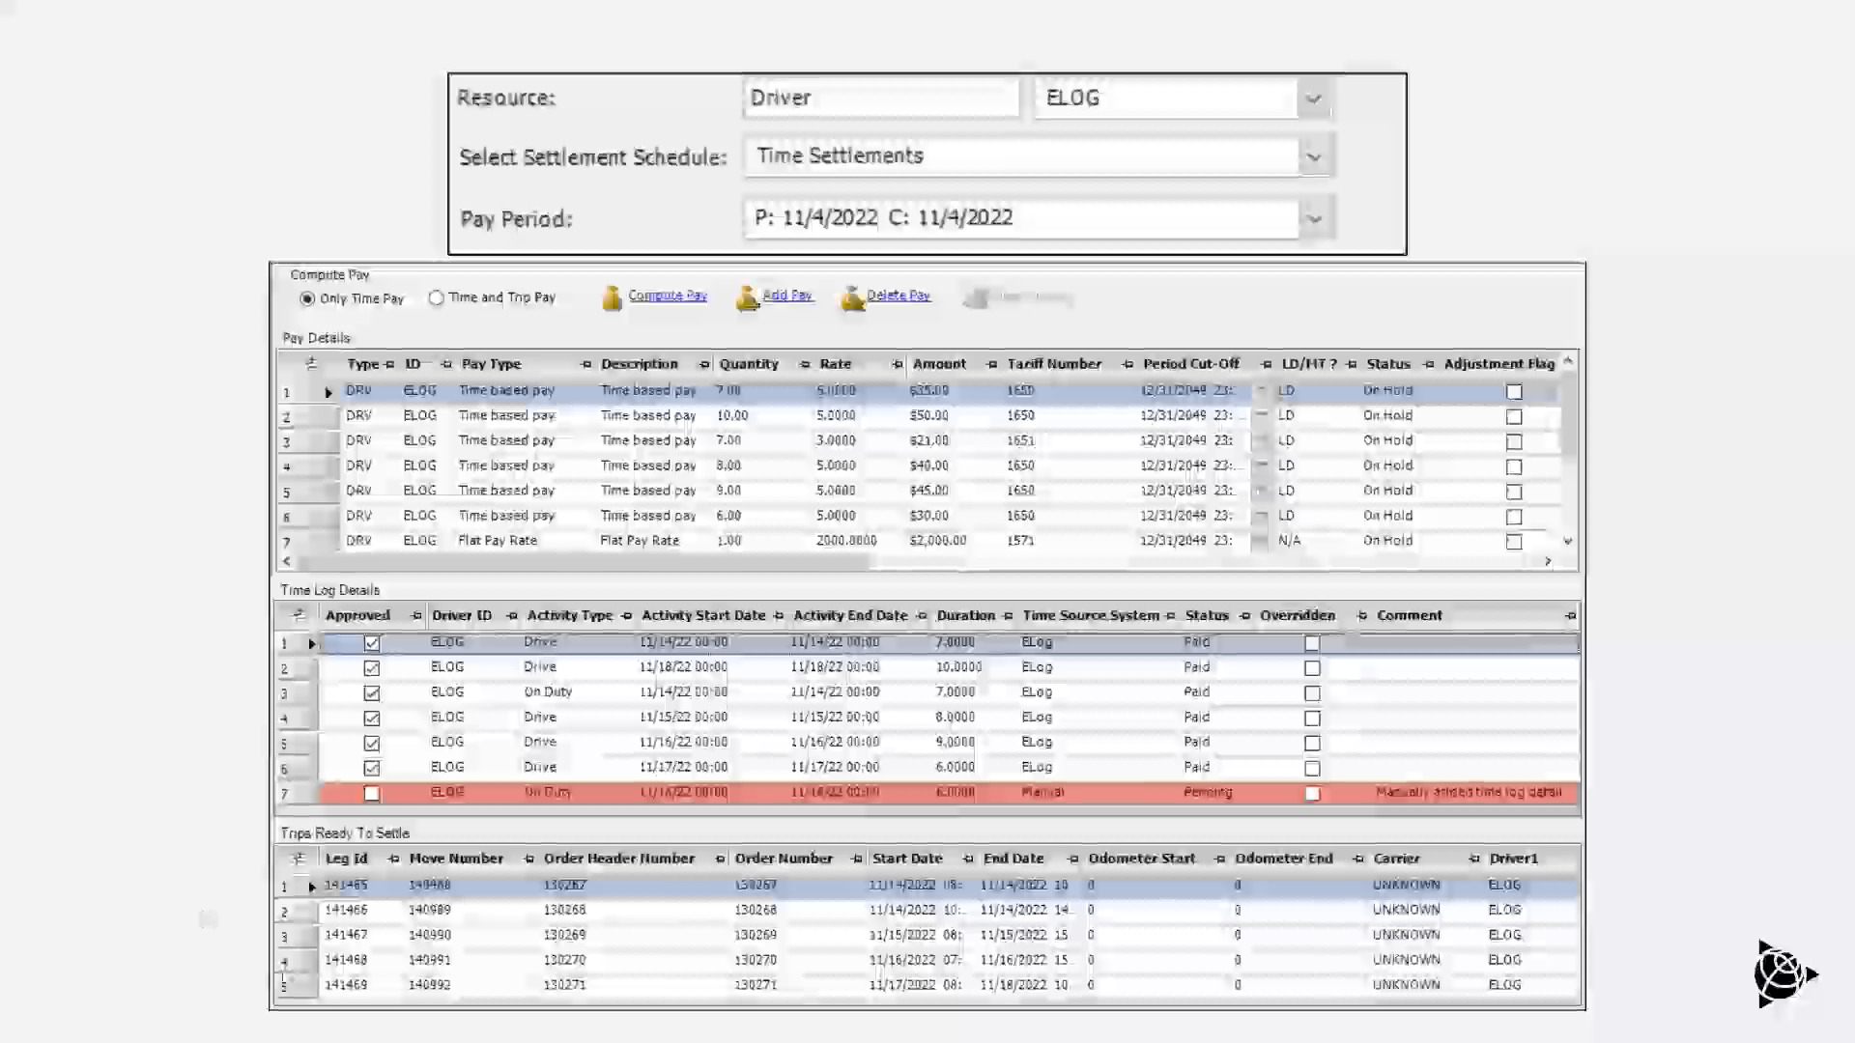
Task: Click the Compute Pay money bag icon
Action: click(x=612, y=298)
